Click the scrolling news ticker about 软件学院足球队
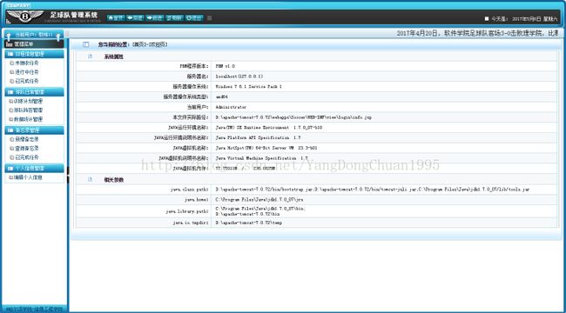This screenshot has height=313, width=566. 477,33
